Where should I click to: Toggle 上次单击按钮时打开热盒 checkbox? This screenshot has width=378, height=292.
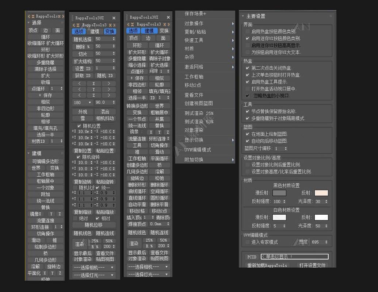click(x=247, y=75)
